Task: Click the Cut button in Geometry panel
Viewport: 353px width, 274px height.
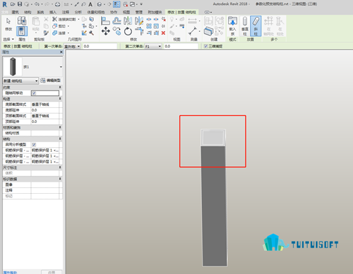Action: click(x=60, y=26)
